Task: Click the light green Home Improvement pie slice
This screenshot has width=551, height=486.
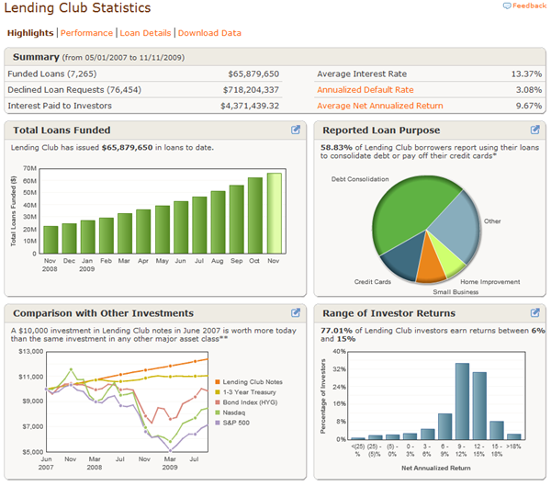Action: point(446,258)
